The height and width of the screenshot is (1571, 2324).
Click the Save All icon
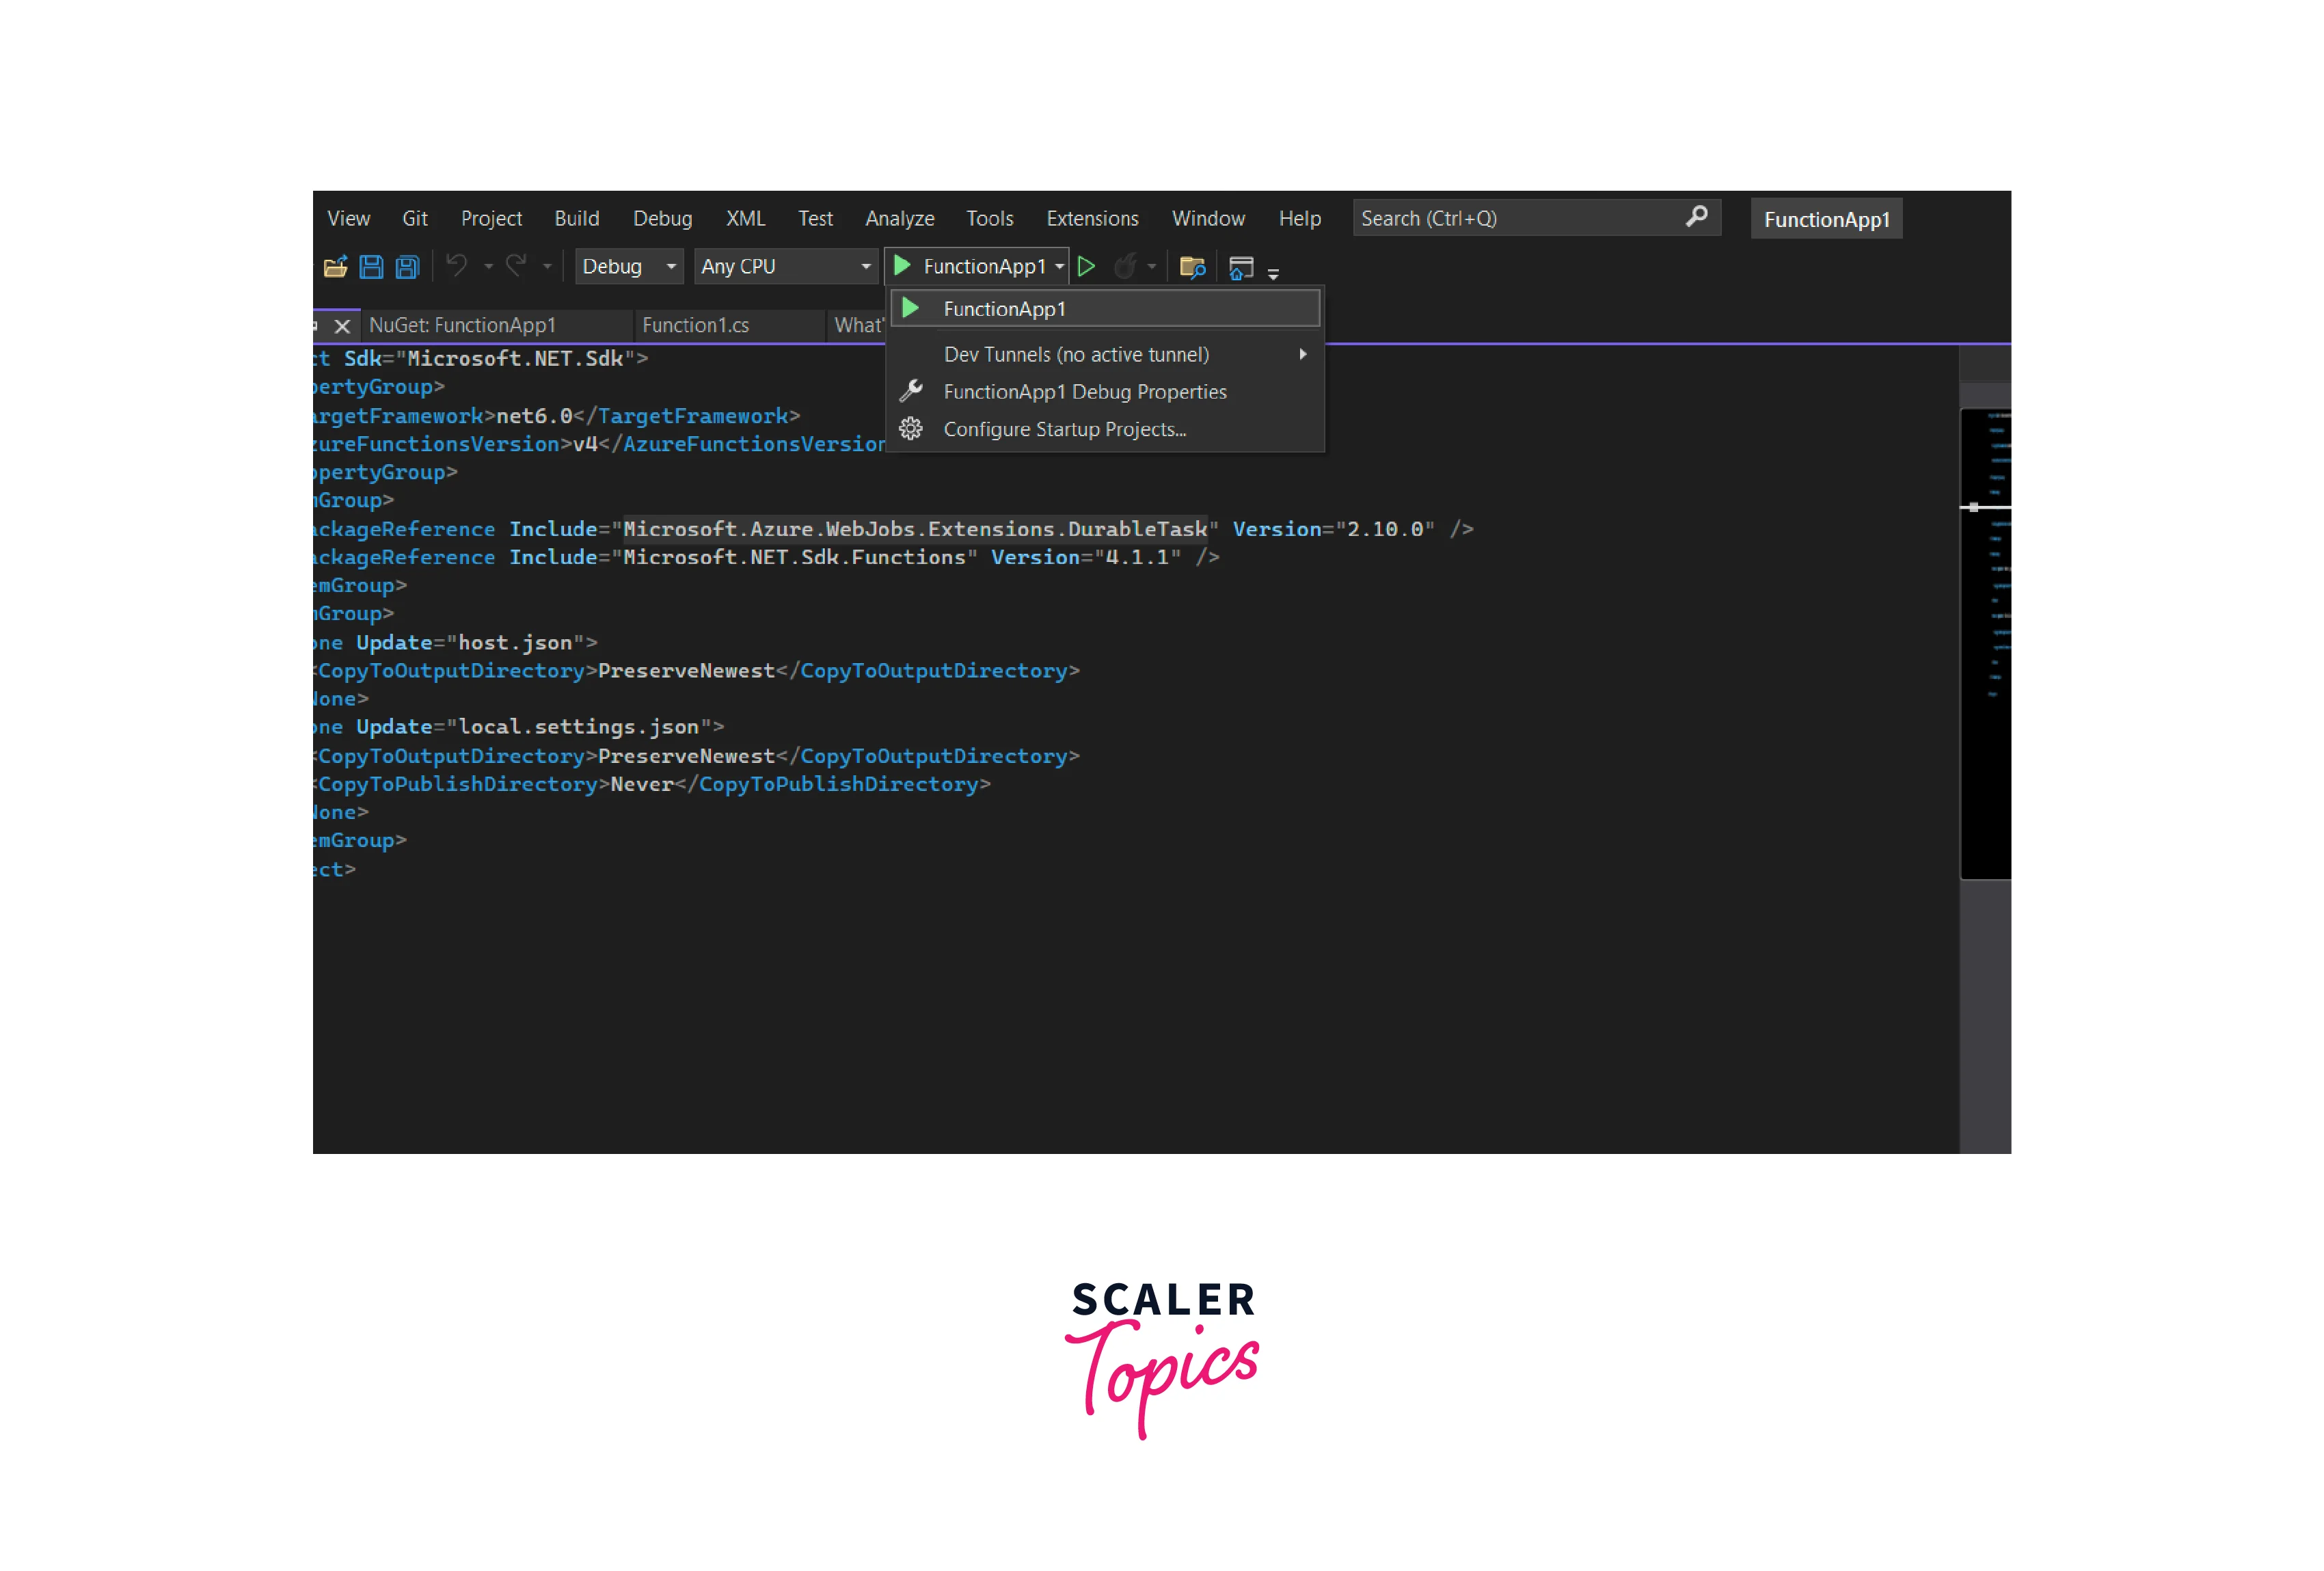click(407, 267)
